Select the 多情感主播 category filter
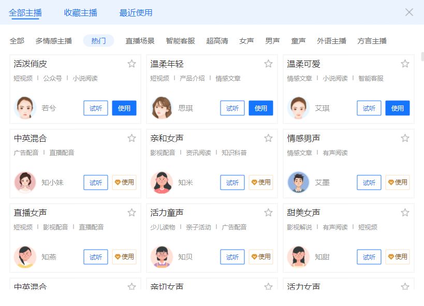Viewport: 424px width, 306px height. 53,41
